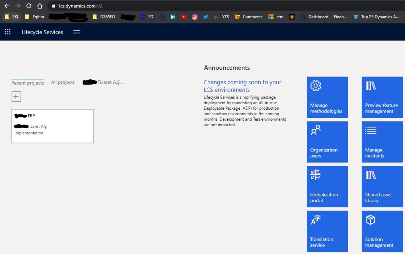This screenshot has width=405, height=254.
Task: Switch to the Recent projects tab
Action: tap(27, 83)
